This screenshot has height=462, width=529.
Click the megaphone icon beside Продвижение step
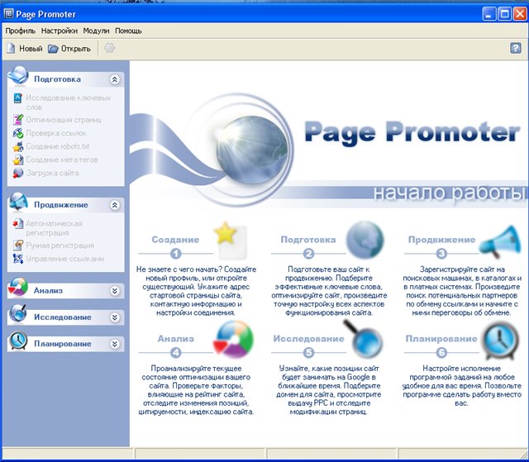click(x=500, y=241)
